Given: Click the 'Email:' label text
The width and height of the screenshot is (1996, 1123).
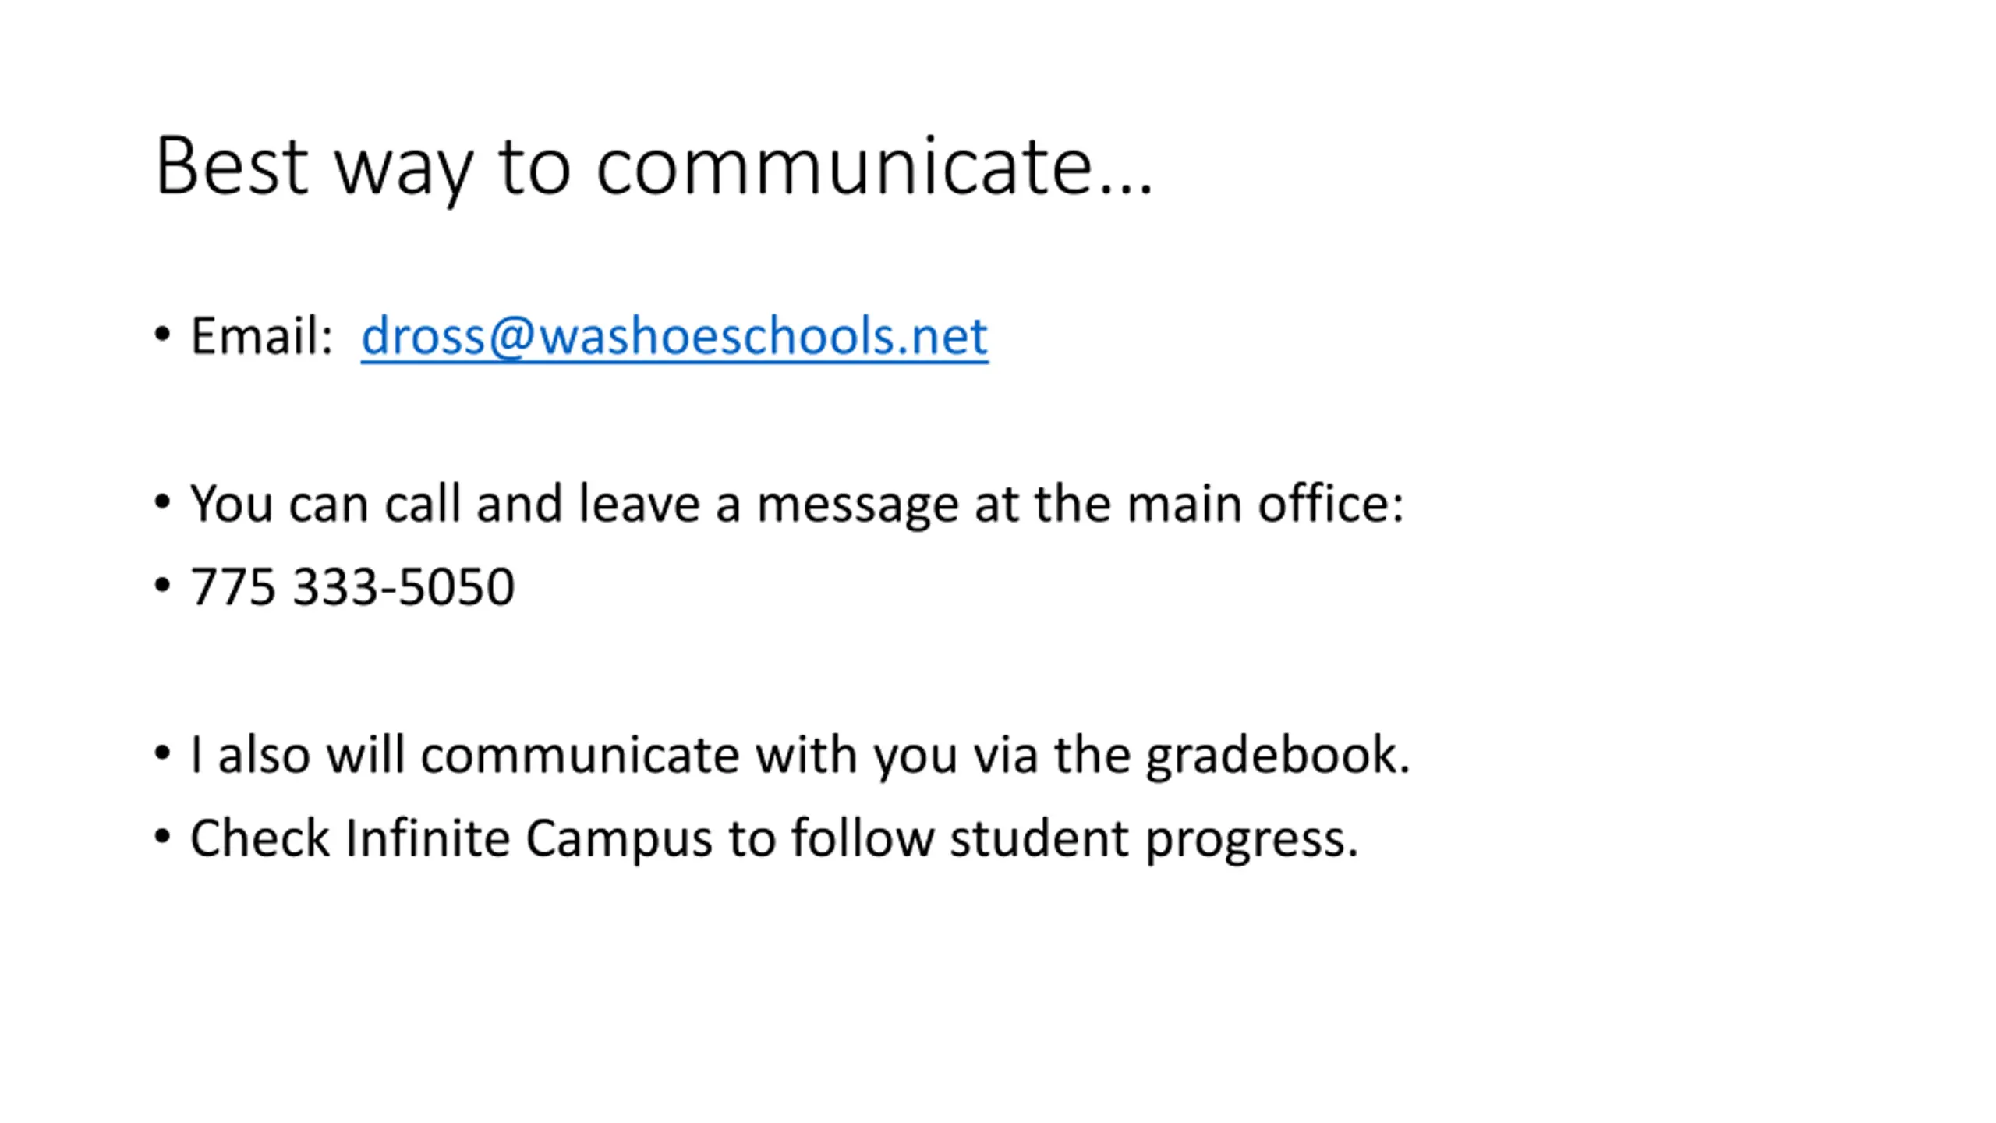Looking at the screenshot, I should 262,337.
